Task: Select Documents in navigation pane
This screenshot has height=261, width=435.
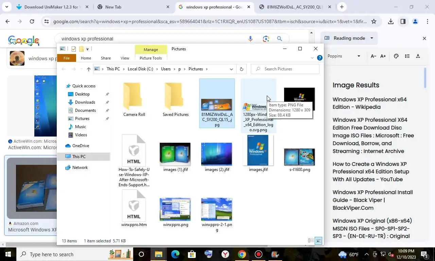Action: (85, 110)
